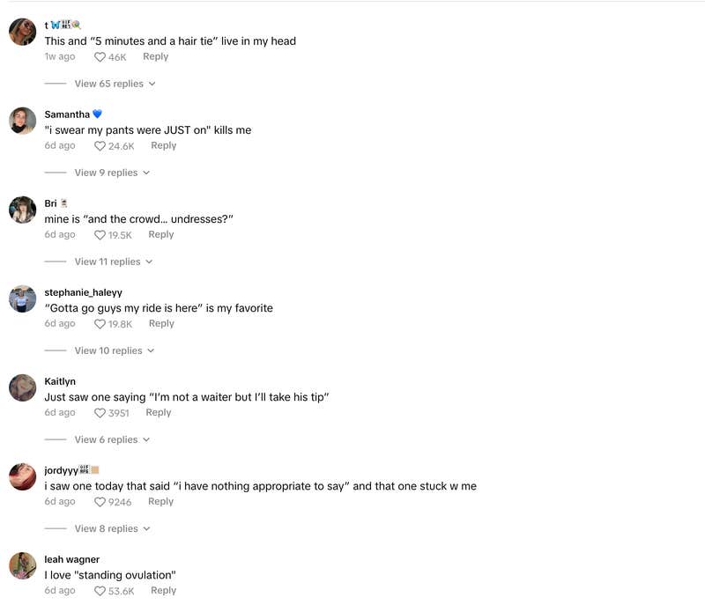This screenshot has height=612, width=705.
Task: Show 11 replies to Bri's comment
Action: tap(108, 262)
